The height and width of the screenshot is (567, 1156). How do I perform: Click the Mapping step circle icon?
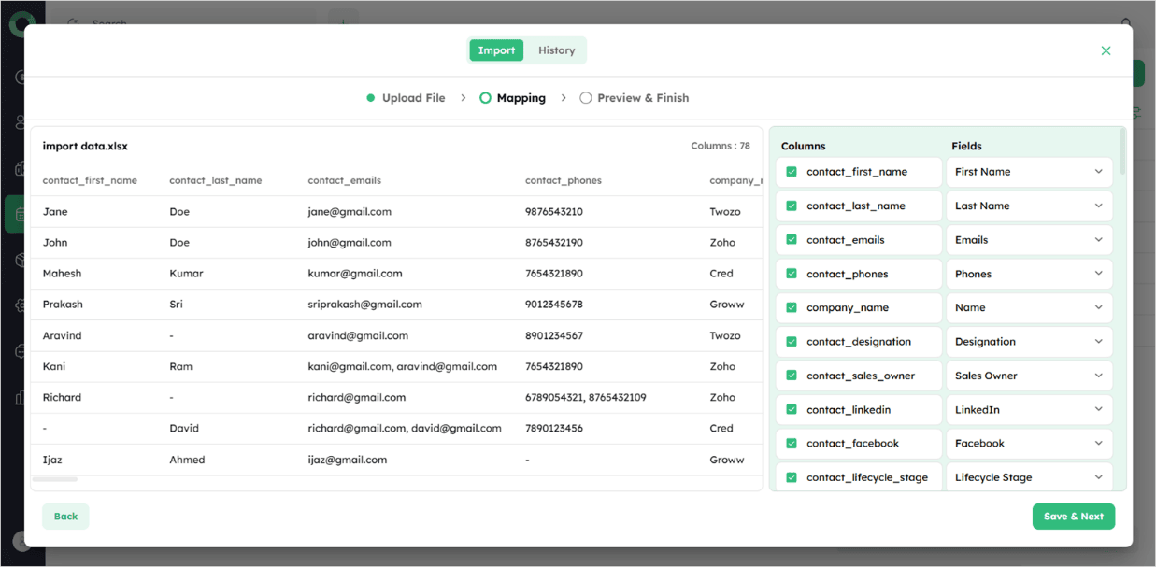point(485,98)
